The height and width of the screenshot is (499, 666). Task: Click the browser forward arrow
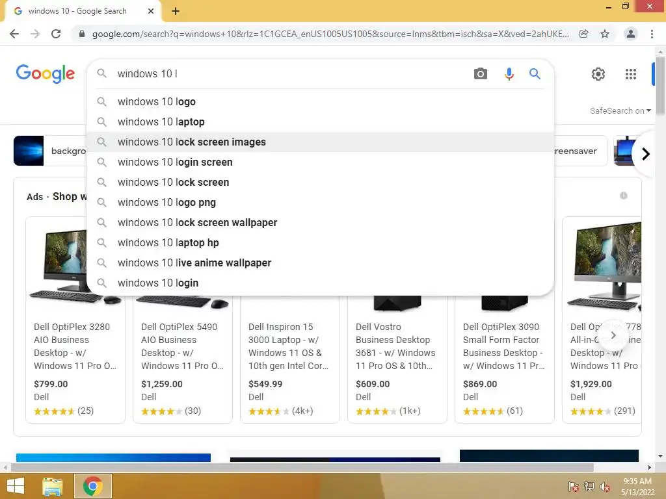(35, 34)
